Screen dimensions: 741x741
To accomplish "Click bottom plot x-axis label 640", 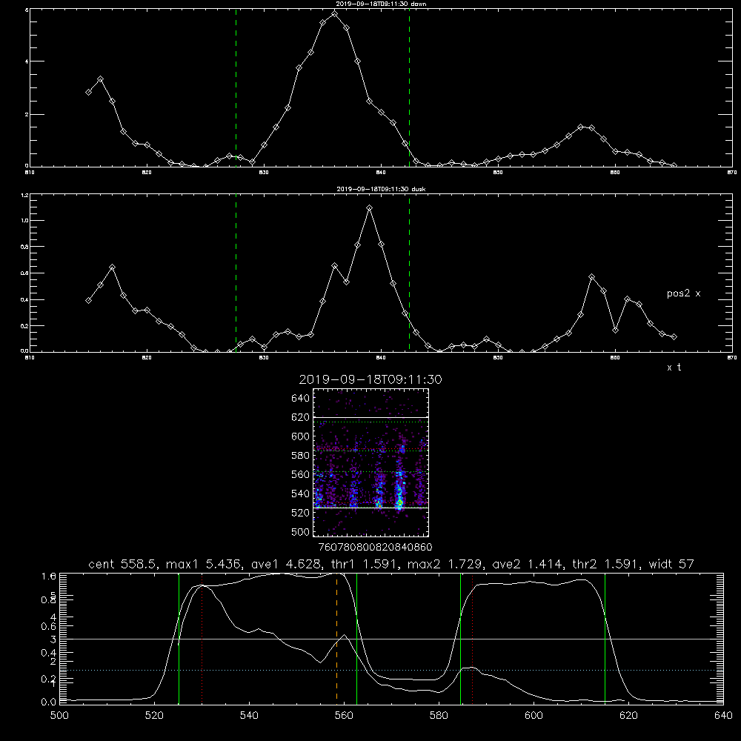I will point(723,716).
